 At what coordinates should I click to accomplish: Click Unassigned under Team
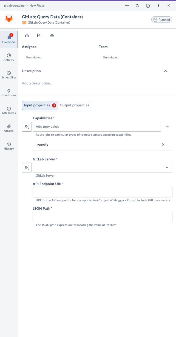point(111,57)
